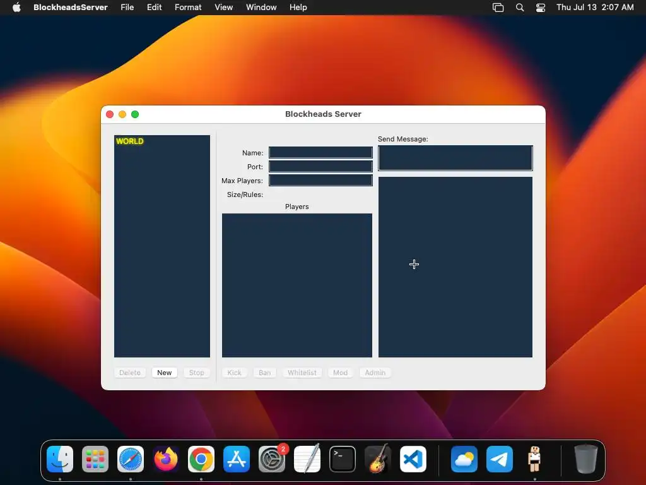This screenshot has height=485, width=646.
Task: Open Telegram from the Dock
Action: pyautogui.click(x=500, y=458)
